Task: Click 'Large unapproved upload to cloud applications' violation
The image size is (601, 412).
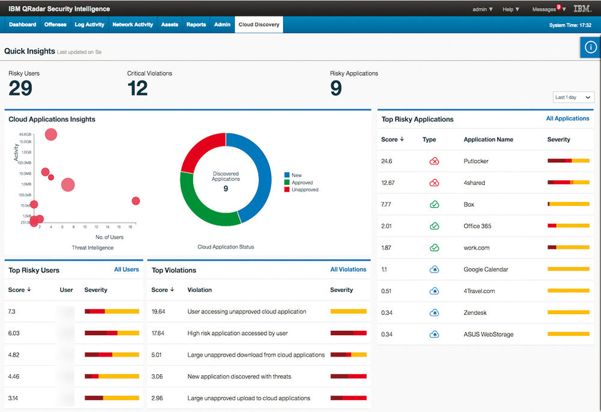Action: pos(249,398)
